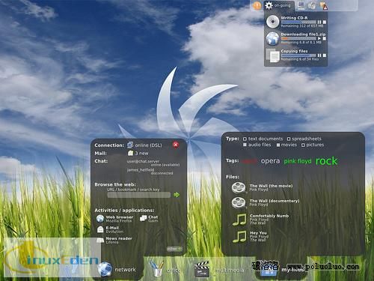Image resolution: width=374 pixels, height=281 pixels.
Task: Switch to the network tab label
Action: pyautogui.click(x=125, y=270)
